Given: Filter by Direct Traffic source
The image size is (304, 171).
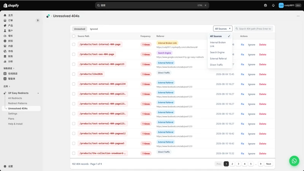Looking at the screenshot, I should click(x=220, y=65).
